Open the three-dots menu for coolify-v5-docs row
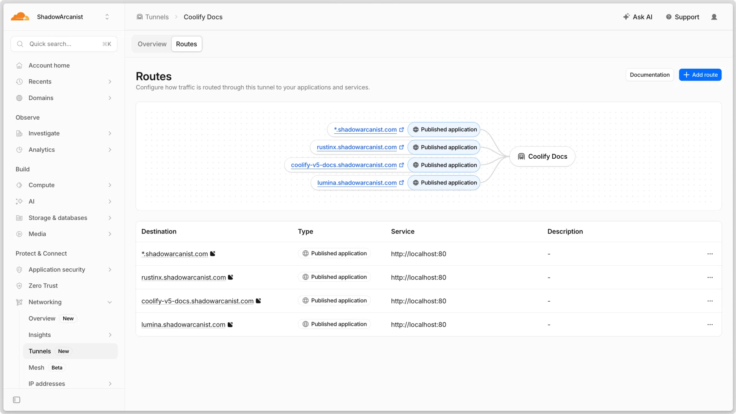Viewport: 736px width, 414px height. point(710,301)
